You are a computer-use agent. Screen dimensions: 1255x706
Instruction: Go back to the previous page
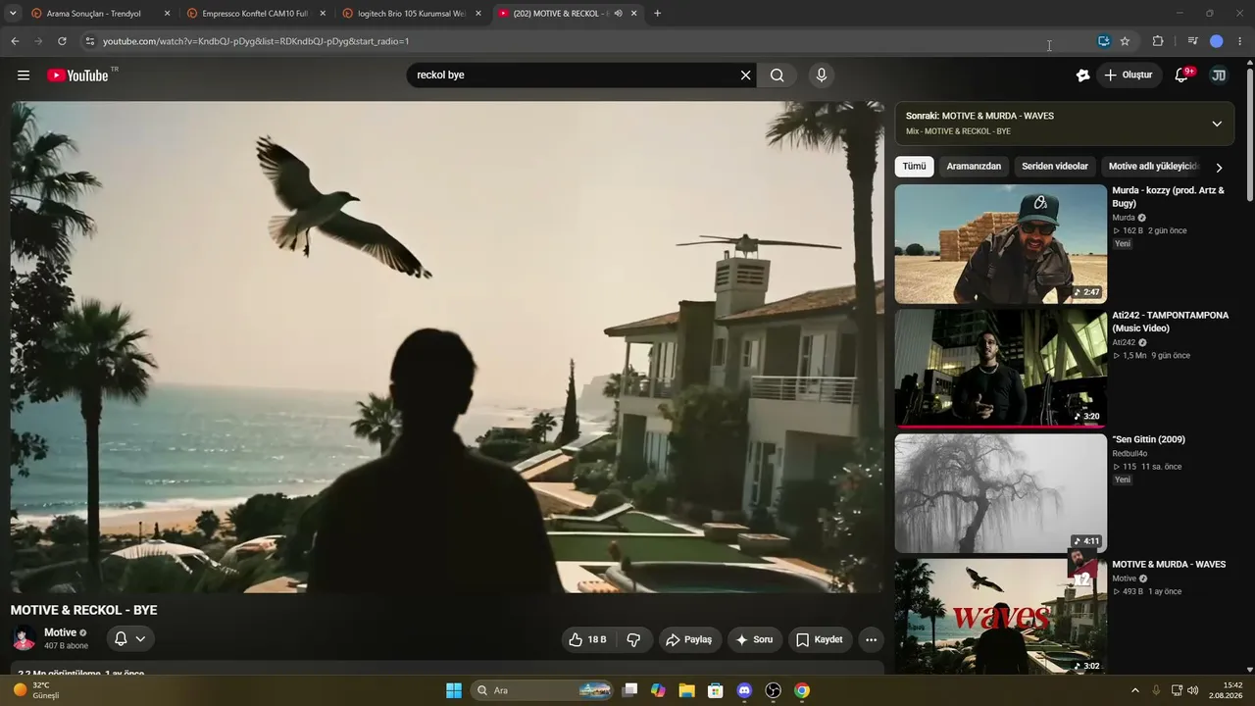(x=15, y=41)
